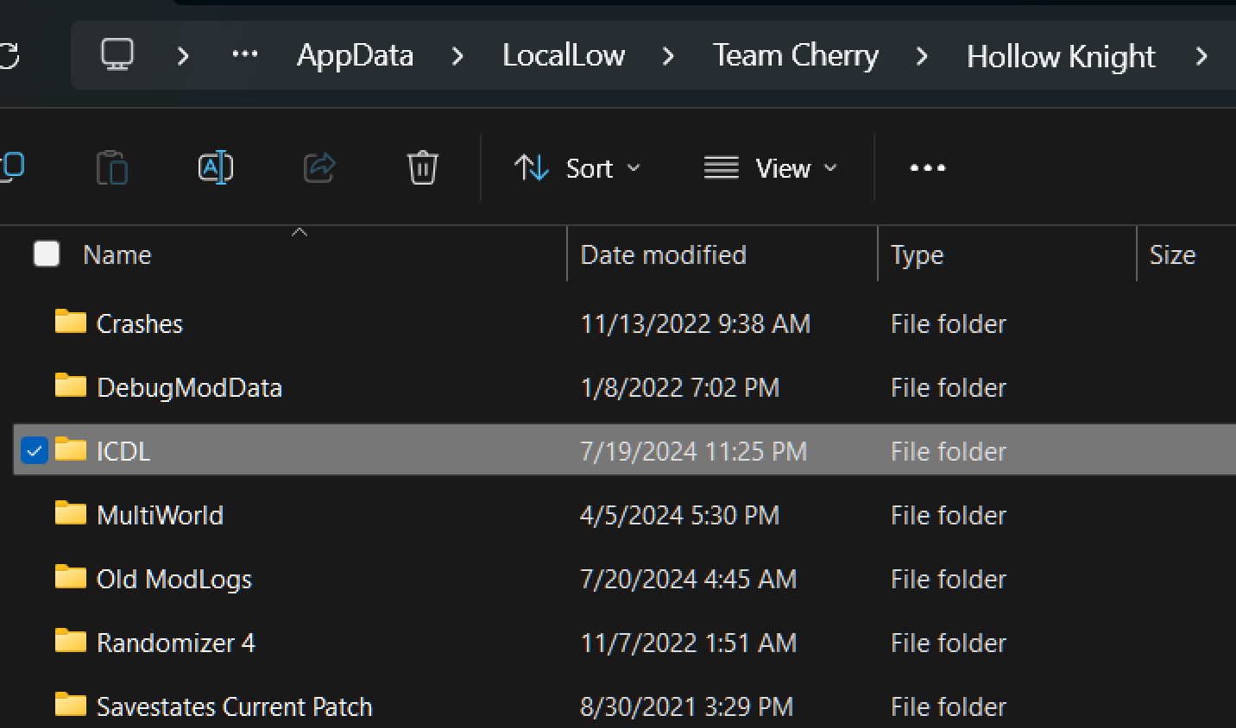Click the Share toolbar icon
This screenshot has height=728, width=1236.
319,167
